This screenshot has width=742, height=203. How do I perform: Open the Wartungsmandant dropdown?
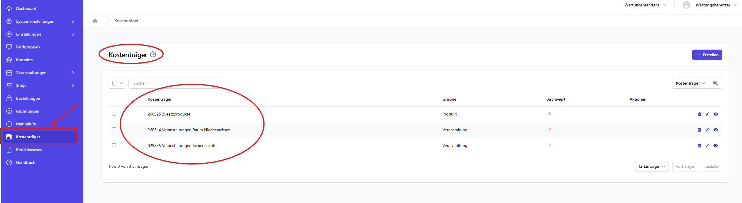(645, 5)
